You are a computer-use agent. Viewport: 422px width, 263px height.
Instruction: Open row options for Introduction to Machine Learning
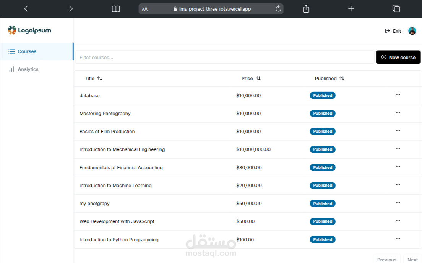point(398,184)
